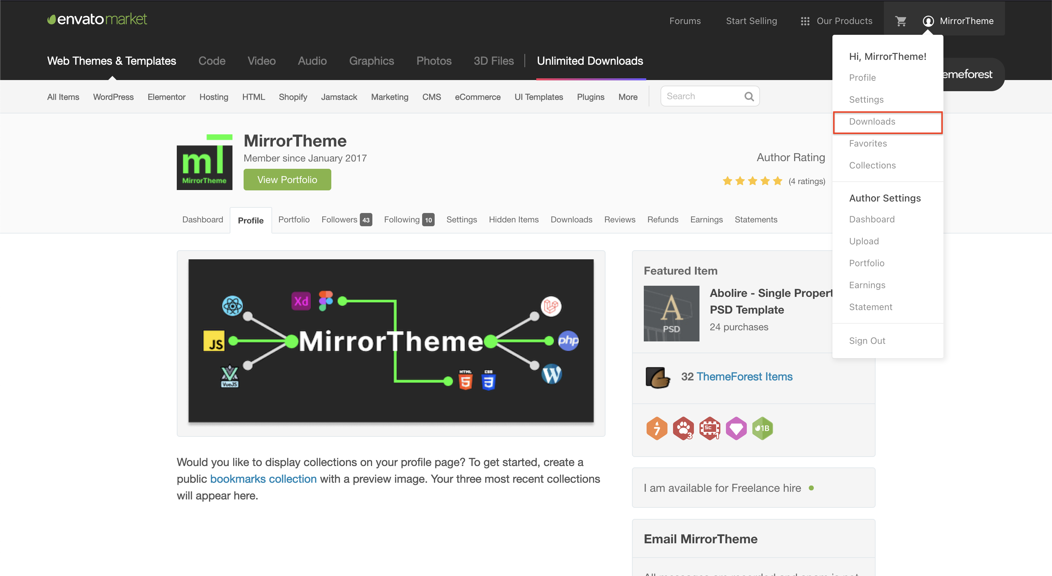This screenshot has width=1052, height=576.
Task: Expand the More categories menu
Action: pos(627,97)
